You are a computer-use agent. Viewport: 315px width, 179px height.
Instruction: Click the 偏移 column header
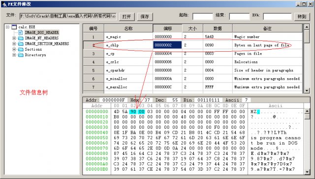point(167,29)
